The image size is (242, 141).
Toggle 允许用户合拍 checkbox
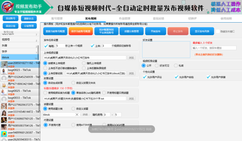coord(176,77)
